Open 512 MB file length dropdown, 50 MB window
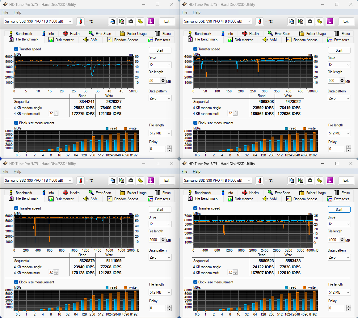This screenshot has height=318, width=358. click(x=160, y=133)
